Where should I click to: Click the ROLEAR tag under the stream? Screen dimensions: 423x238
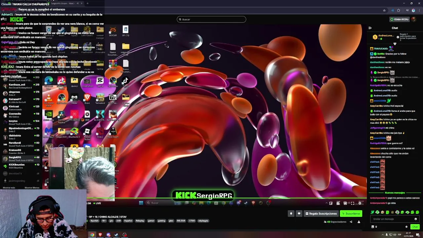click(x=181, y=221)
